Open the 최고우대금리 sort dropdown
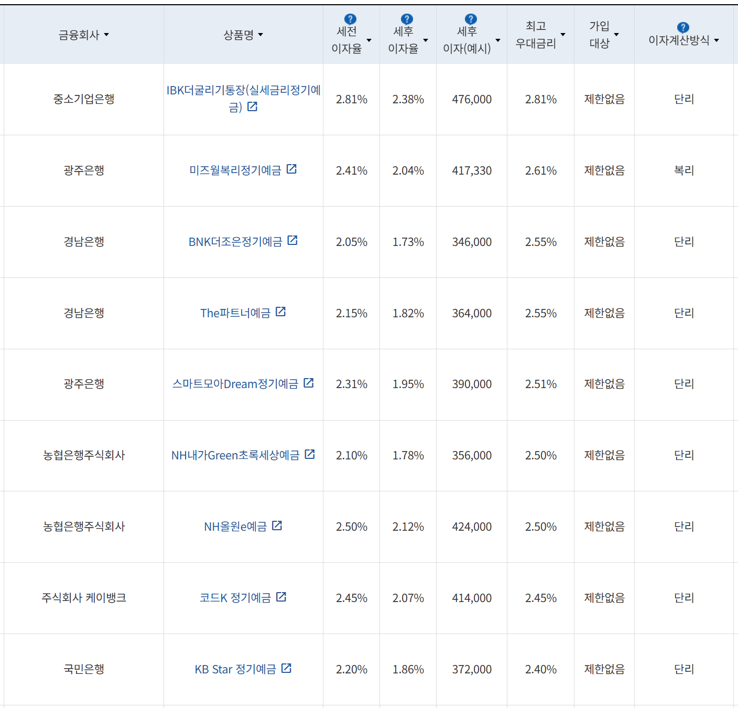 click(x=563, y=35)
